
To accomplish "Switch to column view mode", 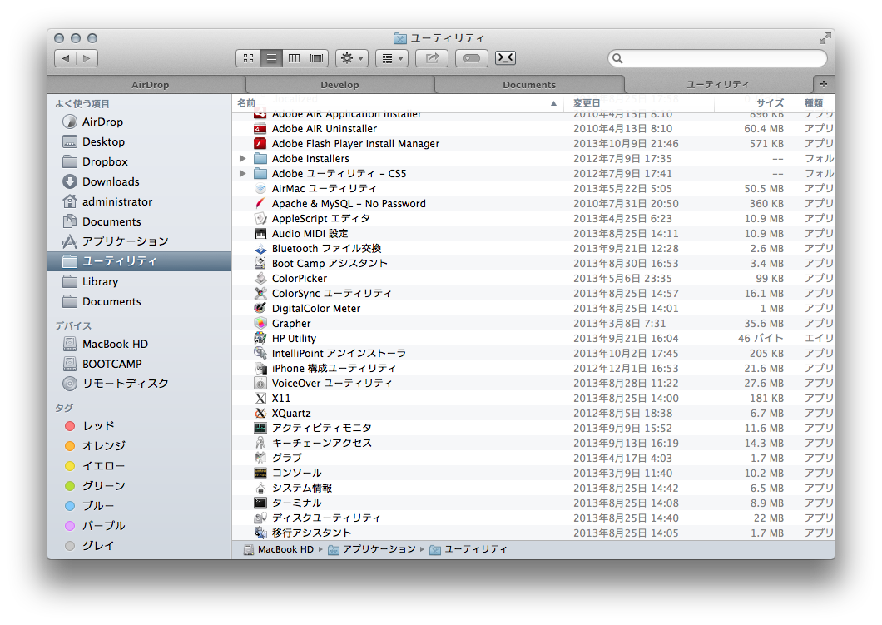I will pos(294,58).
